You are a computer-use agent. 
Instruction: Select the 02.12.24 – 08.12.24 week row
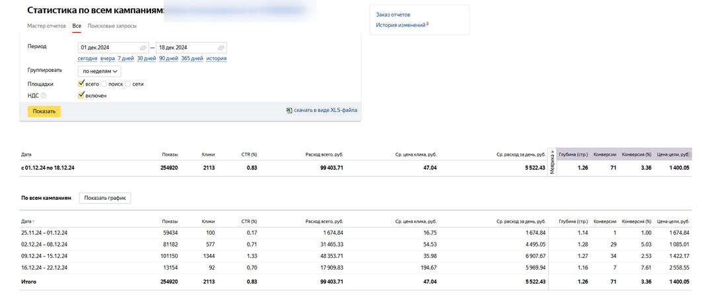[356, 245]
